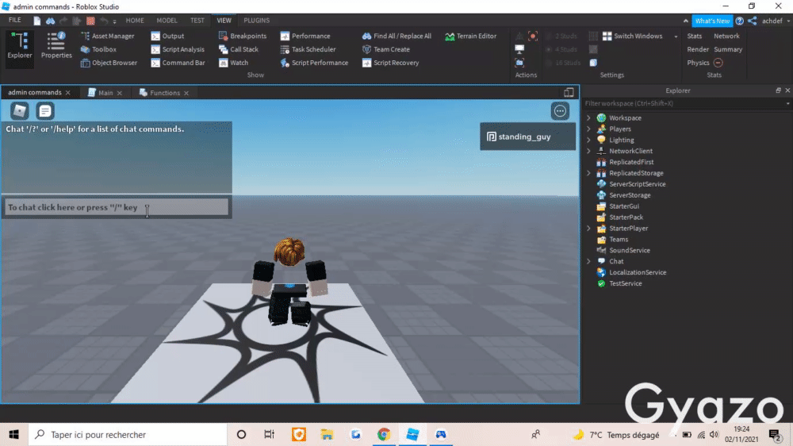Expand the Workspace tree node
The image size is (793, 446).
click(x=588, y=118)
